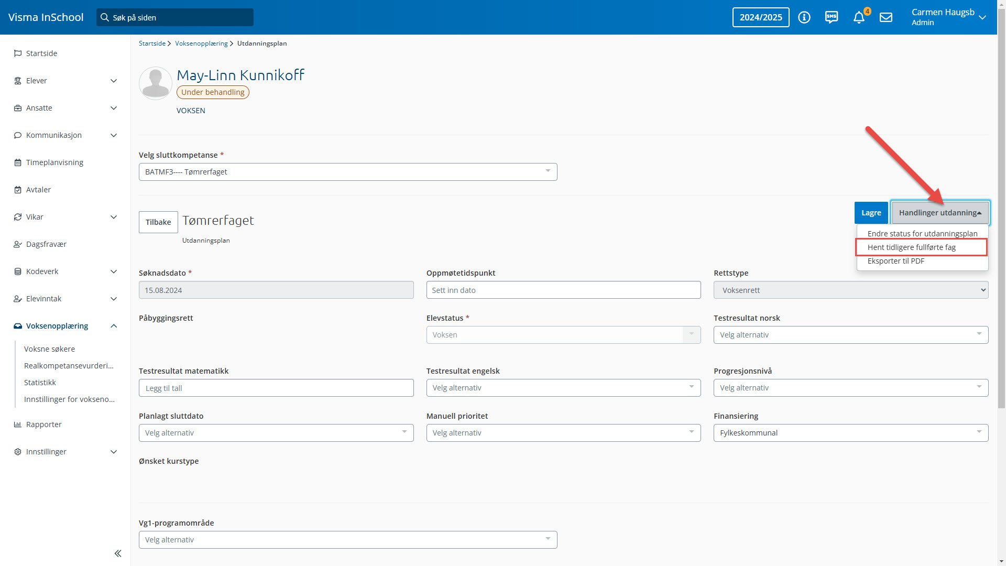Click May-Linn Kunnikoff profile avatar
The width and height of the screenshot is (1006, 566).
click(156, 83)
